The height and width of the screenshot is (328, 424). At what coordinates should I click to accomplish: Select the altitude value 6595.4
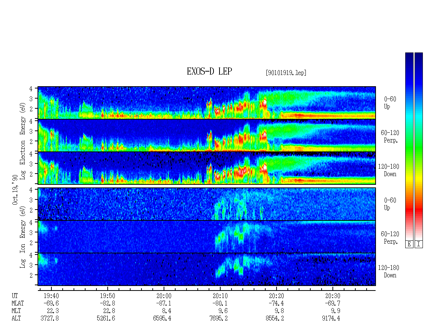[162, 319]
